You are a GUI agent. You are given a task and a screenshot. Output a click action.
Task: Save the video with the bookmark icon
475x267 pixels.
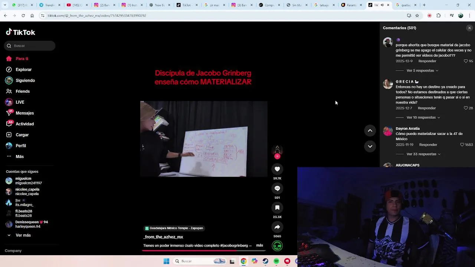[277, 208]
